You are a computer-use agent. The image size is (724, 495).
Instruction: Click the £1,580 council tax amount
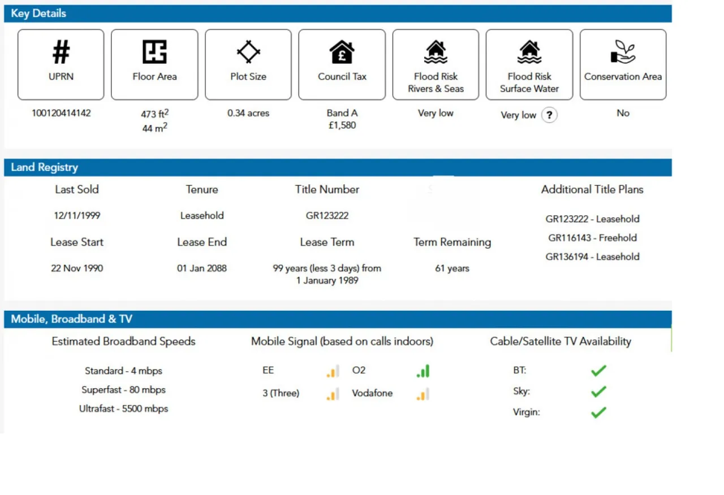342,125
